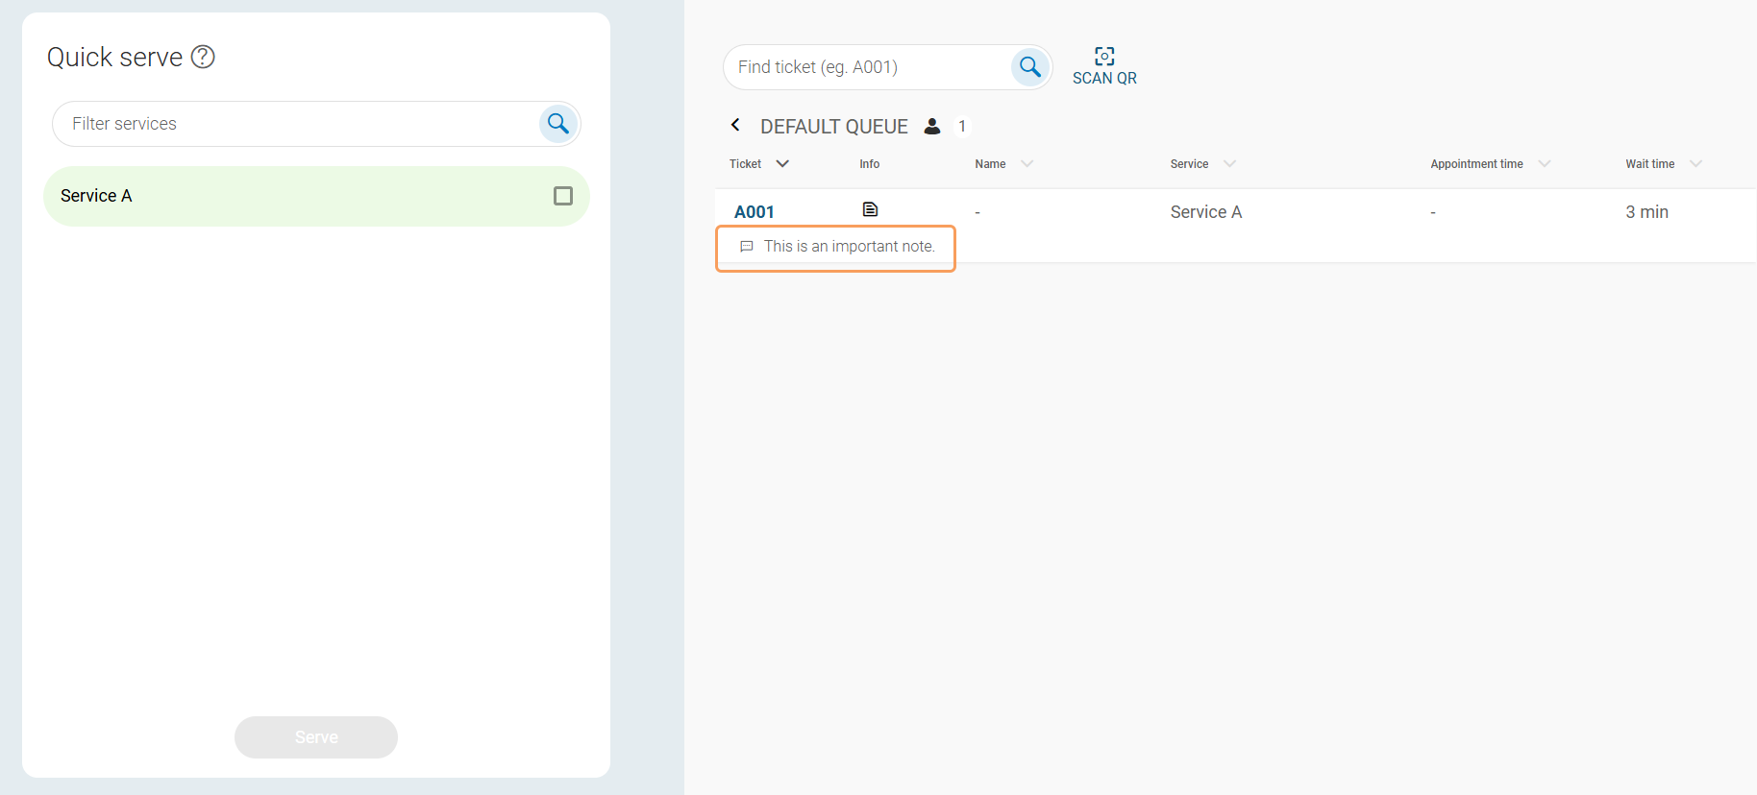
Task: Open ticket A001
Action: 755,212
